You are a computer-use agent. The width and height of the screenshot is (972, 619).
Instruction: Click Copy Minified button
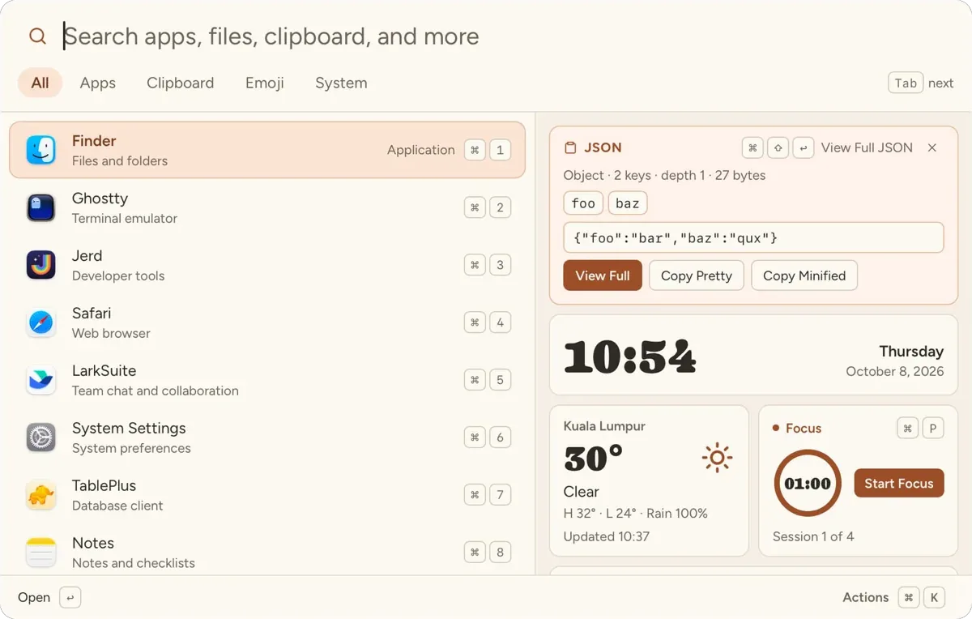coord(804,275)
